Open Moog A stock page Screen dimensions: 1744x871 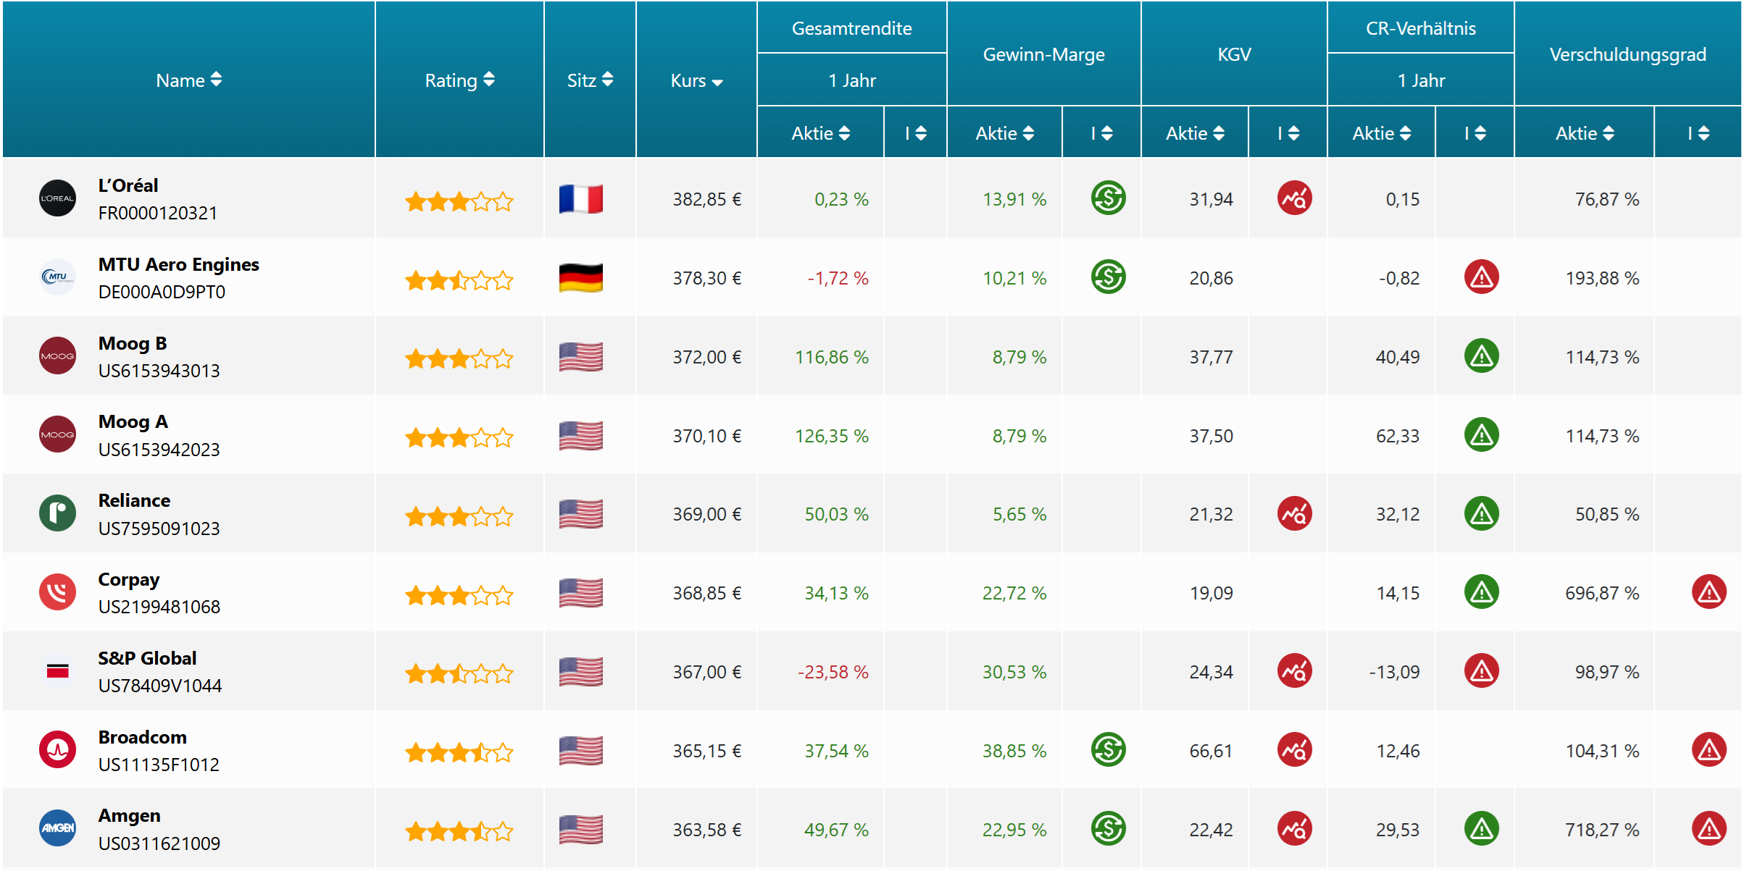point(133,422)
